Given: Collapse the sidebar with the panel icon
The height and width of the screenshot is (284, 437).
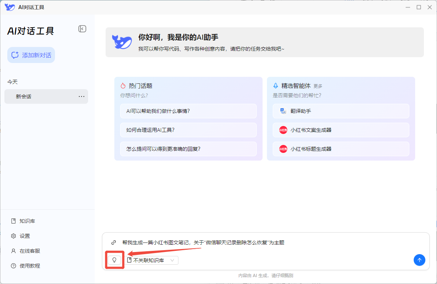Looking at the screenshot, I should coord(82,29).
